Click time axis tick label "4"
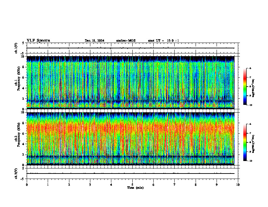The image size is (268, 207). (x=111, y=185)
